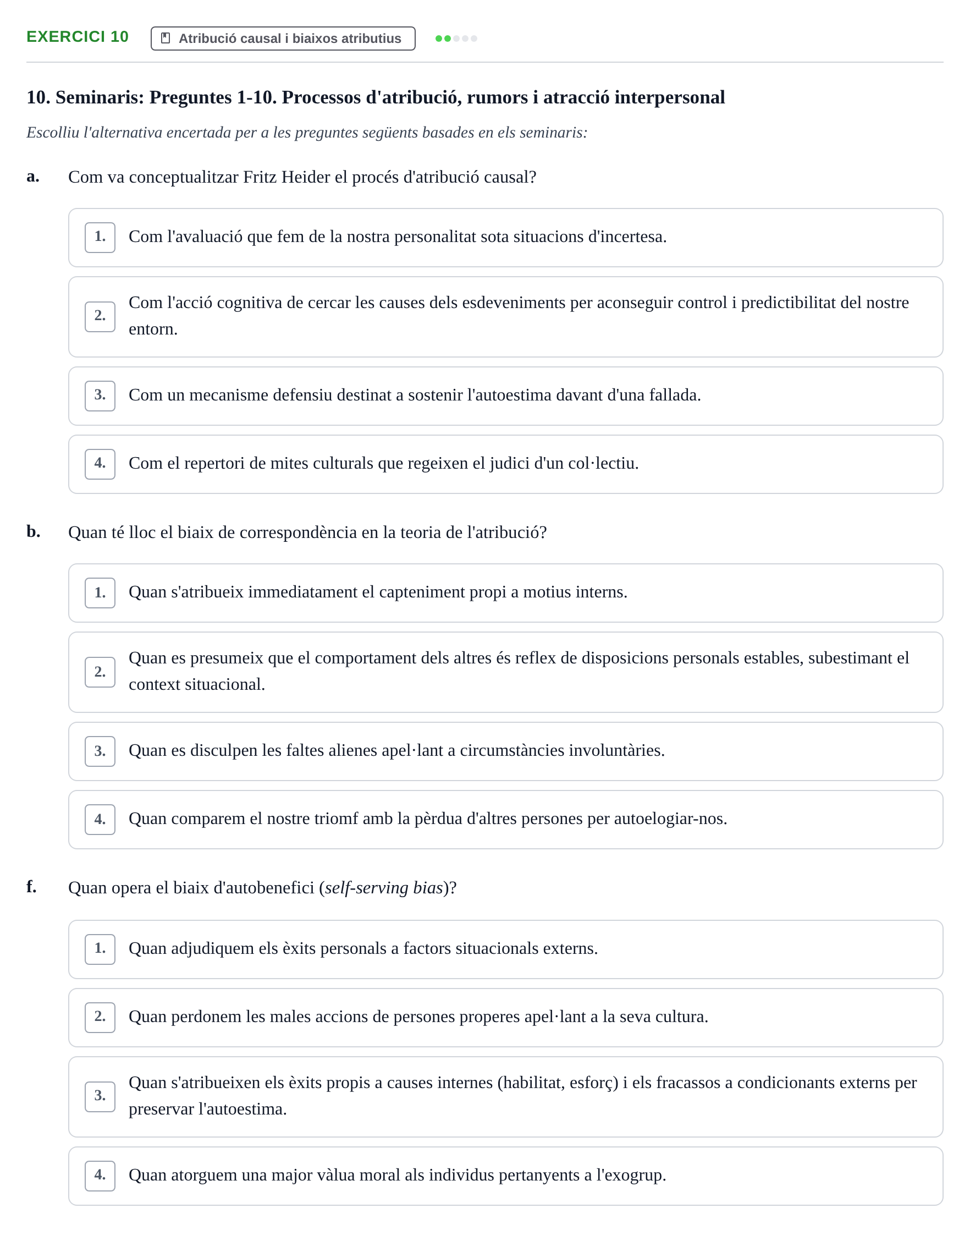The width and height of the screenshot is (970, 1241).
Task: Select answer 3 about mecanisme defensiu
Action: coord(505,396)
